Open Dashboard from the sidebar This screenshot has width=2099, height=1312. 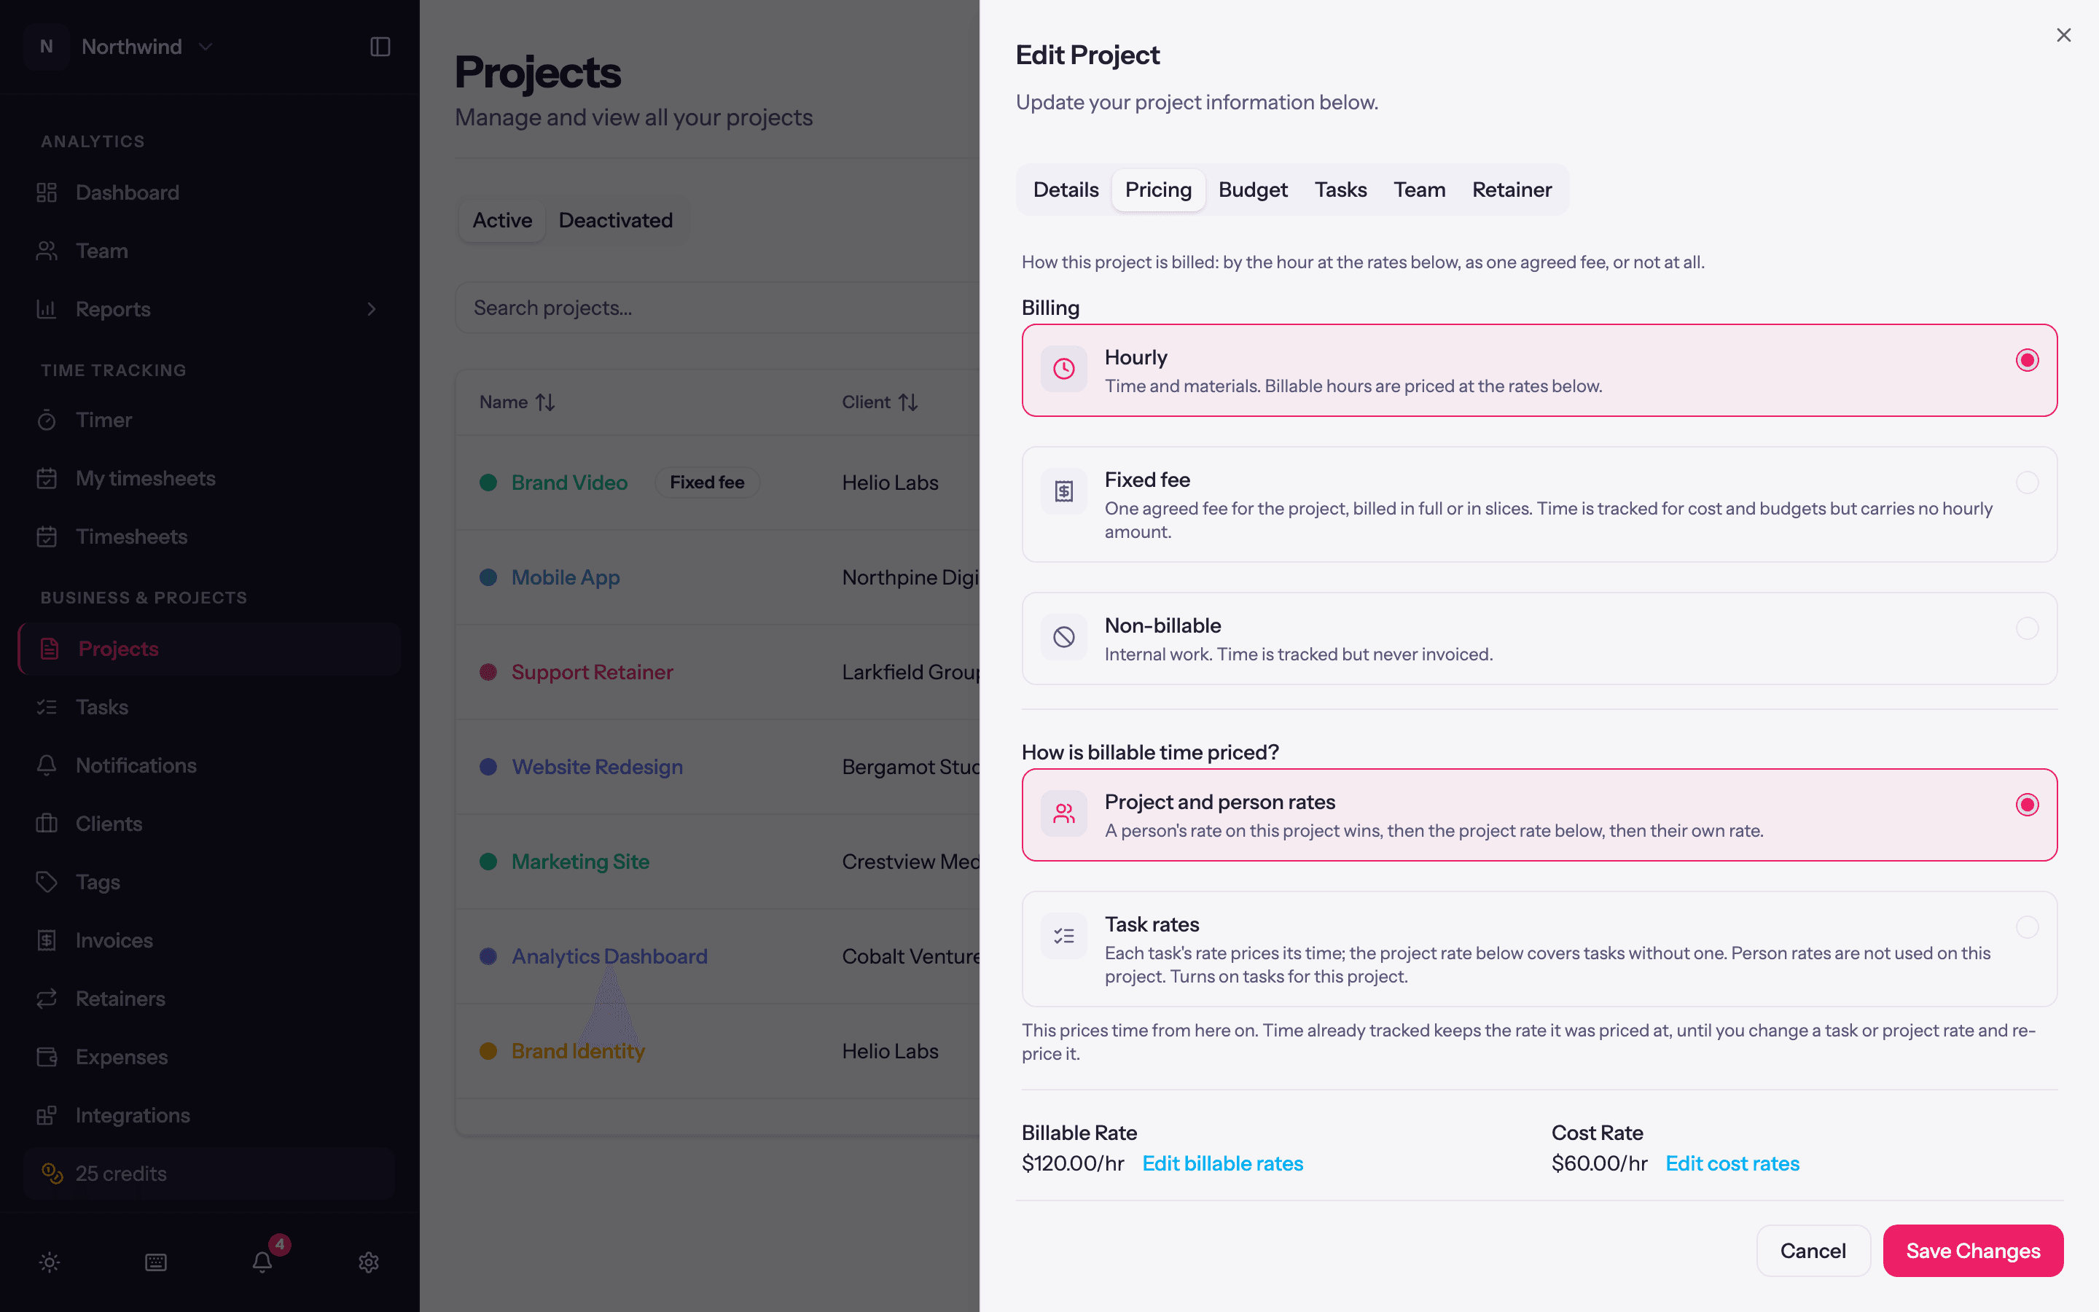pyautogui.click(x=208, y=192)
